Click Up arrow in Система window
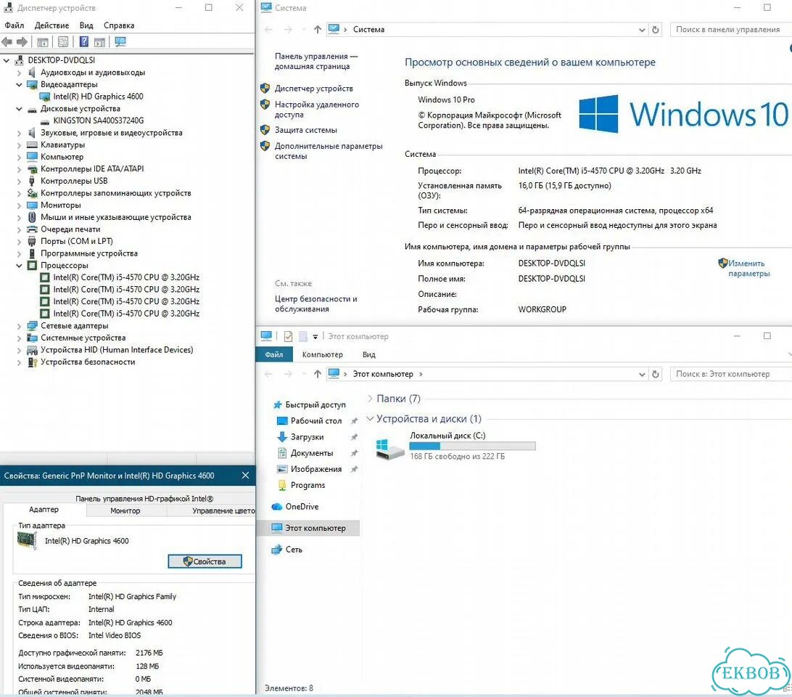Viewport: 792px width, 697px height. pyautogui.click(x=317, y=29)
